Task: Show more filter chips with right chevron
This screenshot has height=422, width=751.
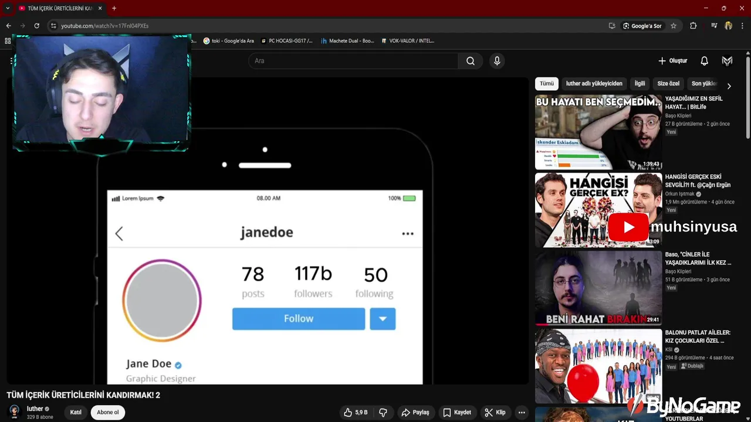Action: point(729,86)
